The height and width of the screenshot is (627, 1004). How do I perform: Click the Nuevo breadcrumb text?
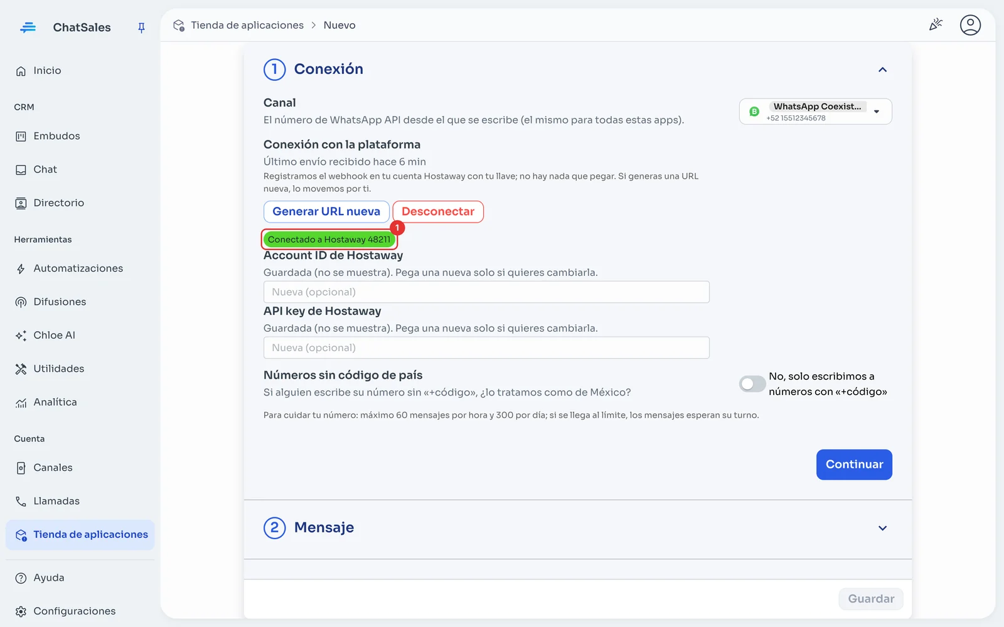coord(339,25)
